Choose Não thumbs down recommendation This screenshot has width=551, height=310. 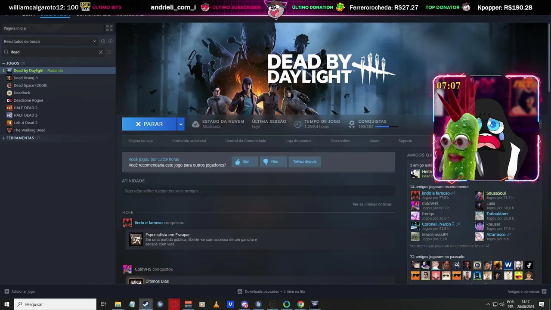(x=273, y=161)
